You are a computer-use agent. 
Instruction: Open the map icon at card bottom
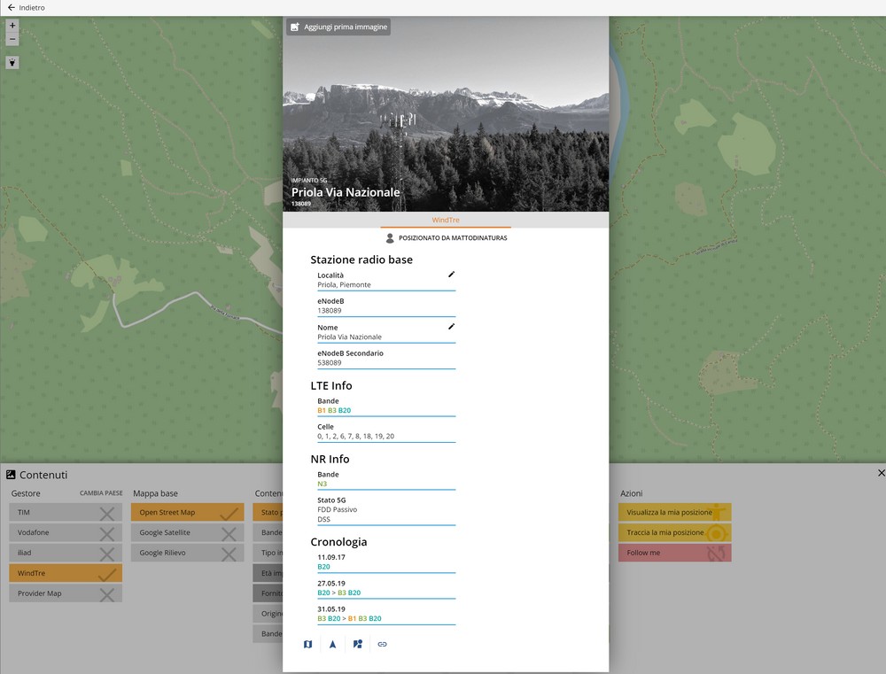click(x=307, y=644)
